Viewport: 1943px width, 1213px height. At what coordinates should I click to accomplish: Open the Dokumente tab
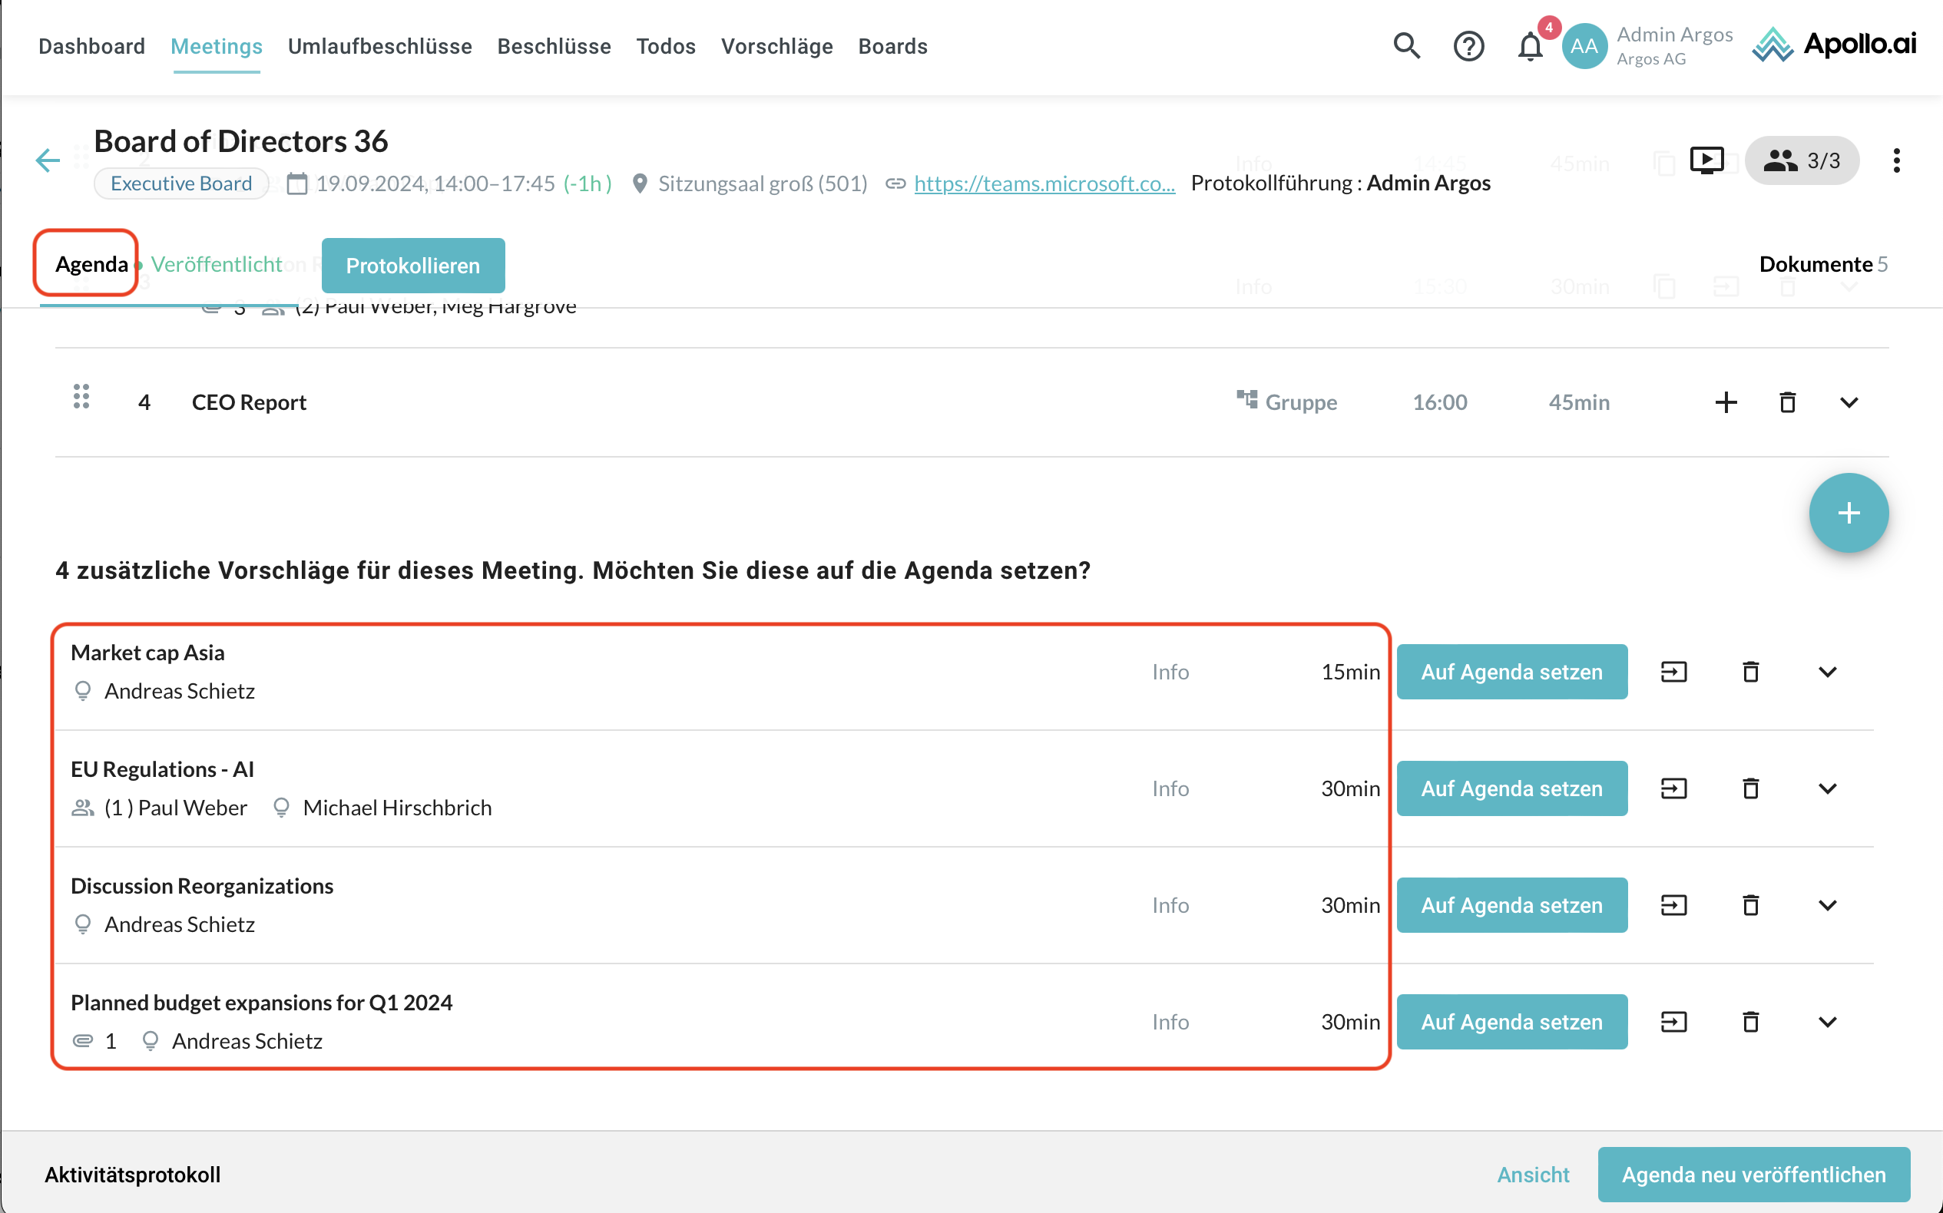[x=1822, y=264]
